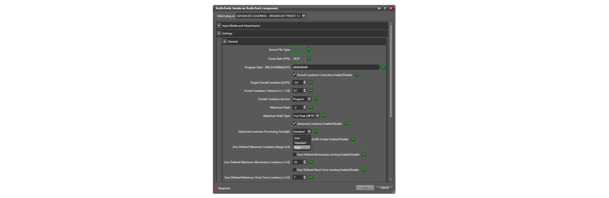Click the Cancel button

(384, 188)
